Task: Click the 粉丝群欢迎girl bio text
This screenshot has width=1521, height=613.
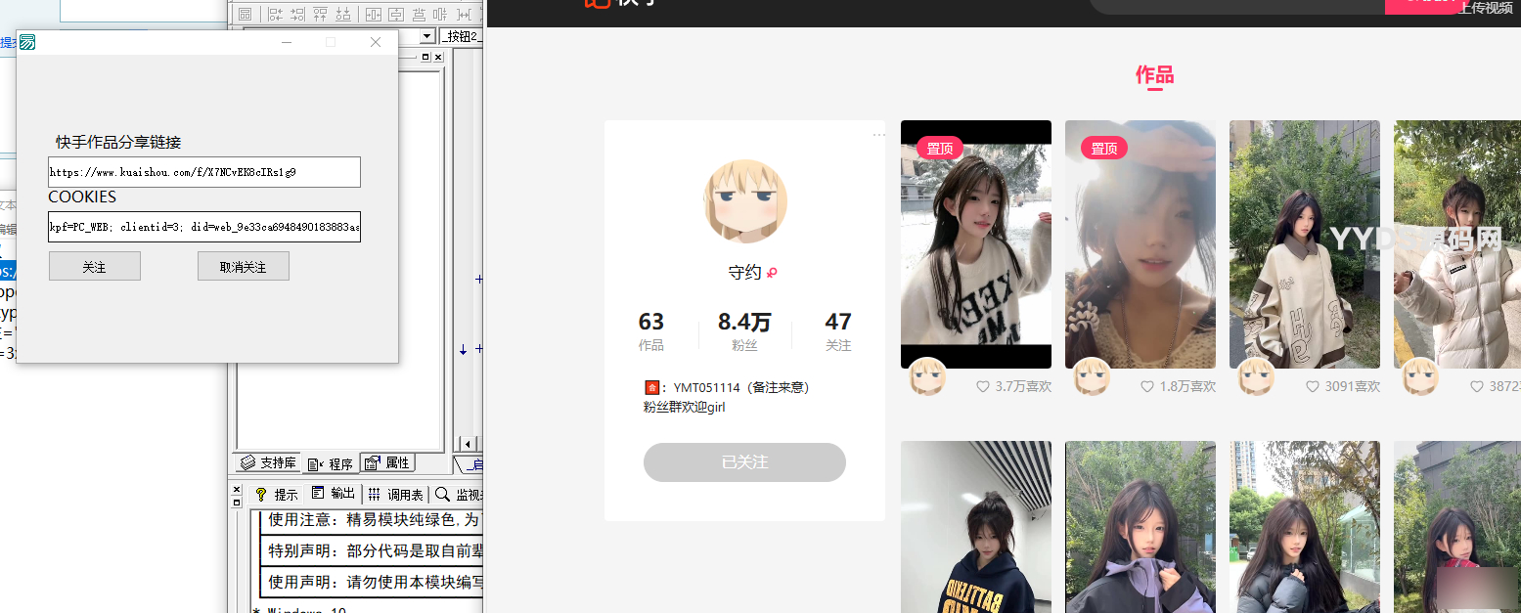Action: (x=685, y=408)
